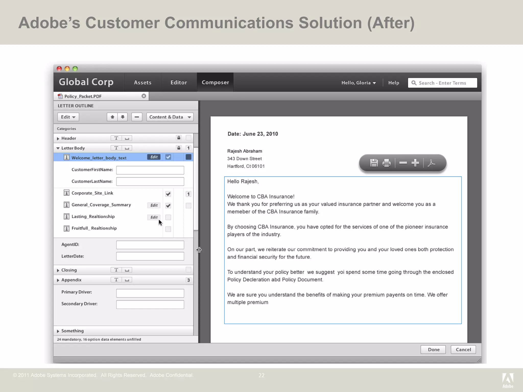Move item down with the down arrow
This screenshot has height=392, width=523.
click(123, 117)
